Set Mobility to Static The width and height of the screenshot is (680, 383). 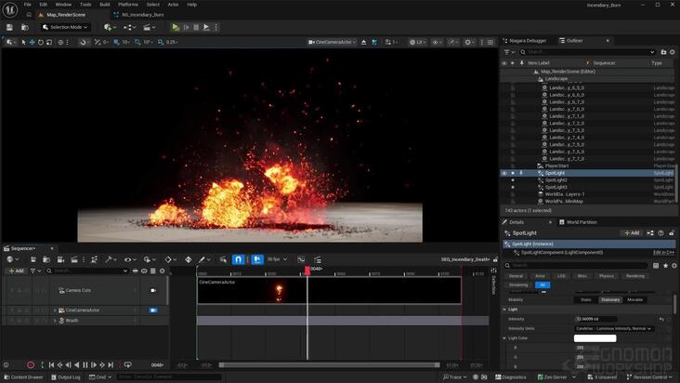coord(586,299)
